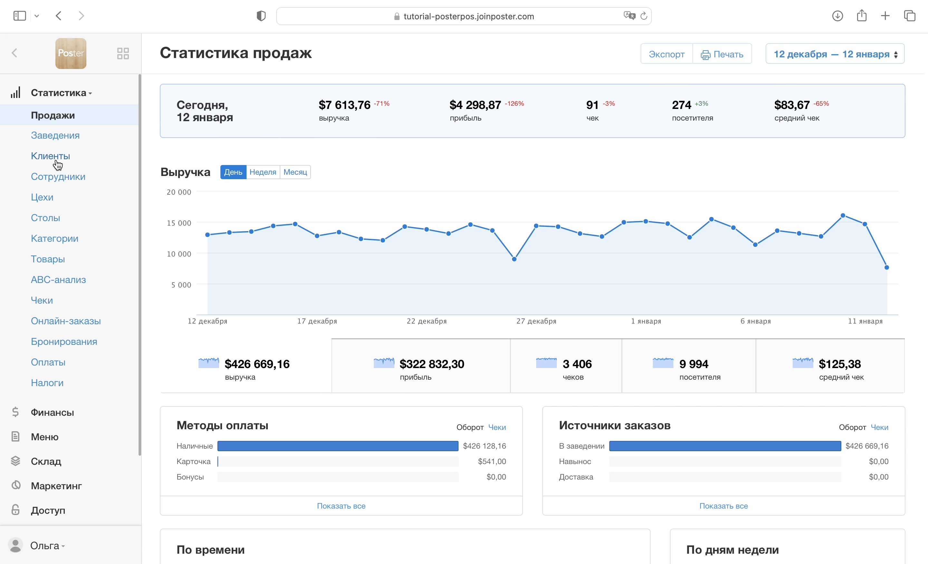
Task: Open the apps grid icon
Action: (x=123, y=53)
